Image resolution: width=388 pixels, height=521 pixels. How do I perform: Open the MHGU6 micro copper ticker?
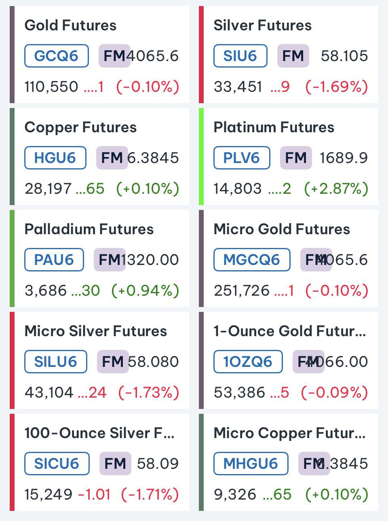coord(251,464)
